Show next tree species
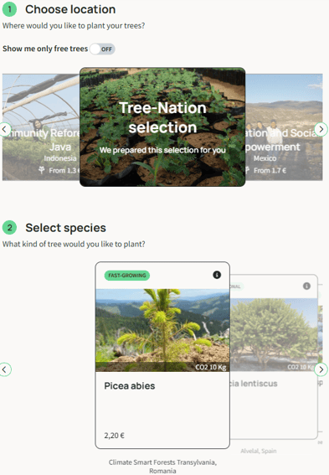 click(x=321, y=369)
